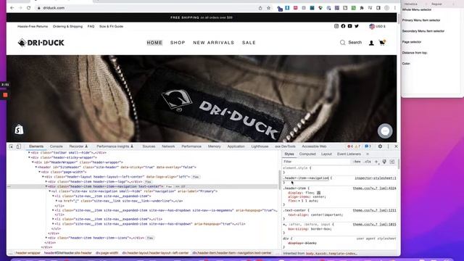Image resolution: width=464 pixels, height=261 pixels.
Task: Open the Event Listeners tab
Action: (x=349, y=154)
